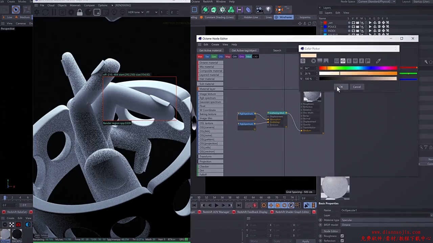This screenshot has width=433, height=243.
Task: Click the eyedropper tool in Color Picker
Action: [378, 61]
